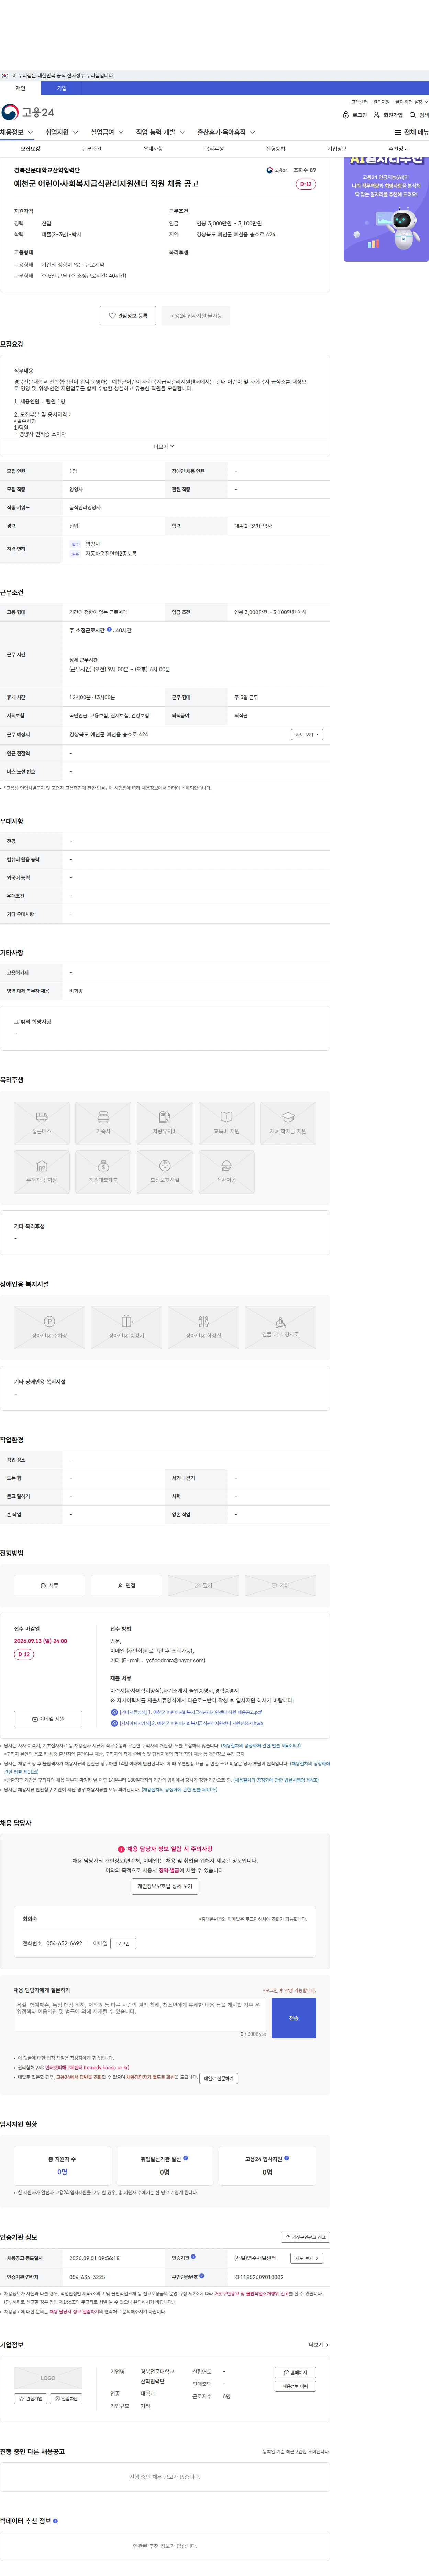Viewport: 429px width, 2576px height.
Task: Click the blue 전송 button
Action: tap(293, 2018)
